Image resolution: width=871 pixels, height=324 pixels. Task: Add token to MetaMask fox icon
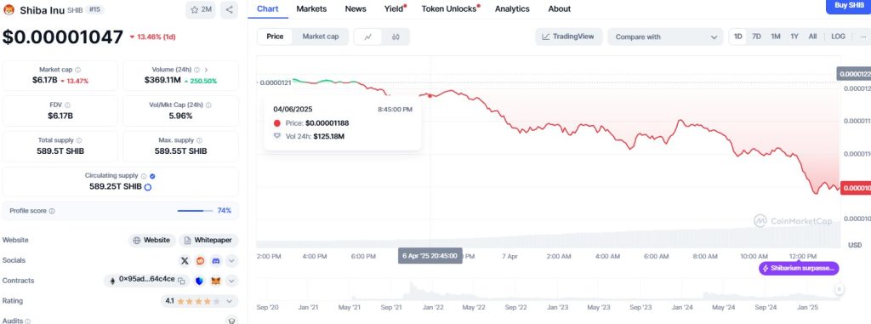tap(215, 281)
